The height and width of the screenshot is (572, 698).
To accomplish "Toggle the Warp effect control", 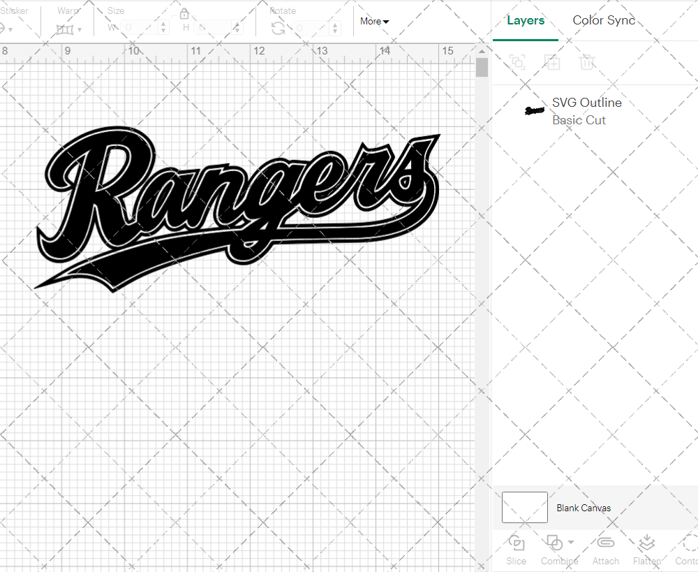I will pos(66,29).
